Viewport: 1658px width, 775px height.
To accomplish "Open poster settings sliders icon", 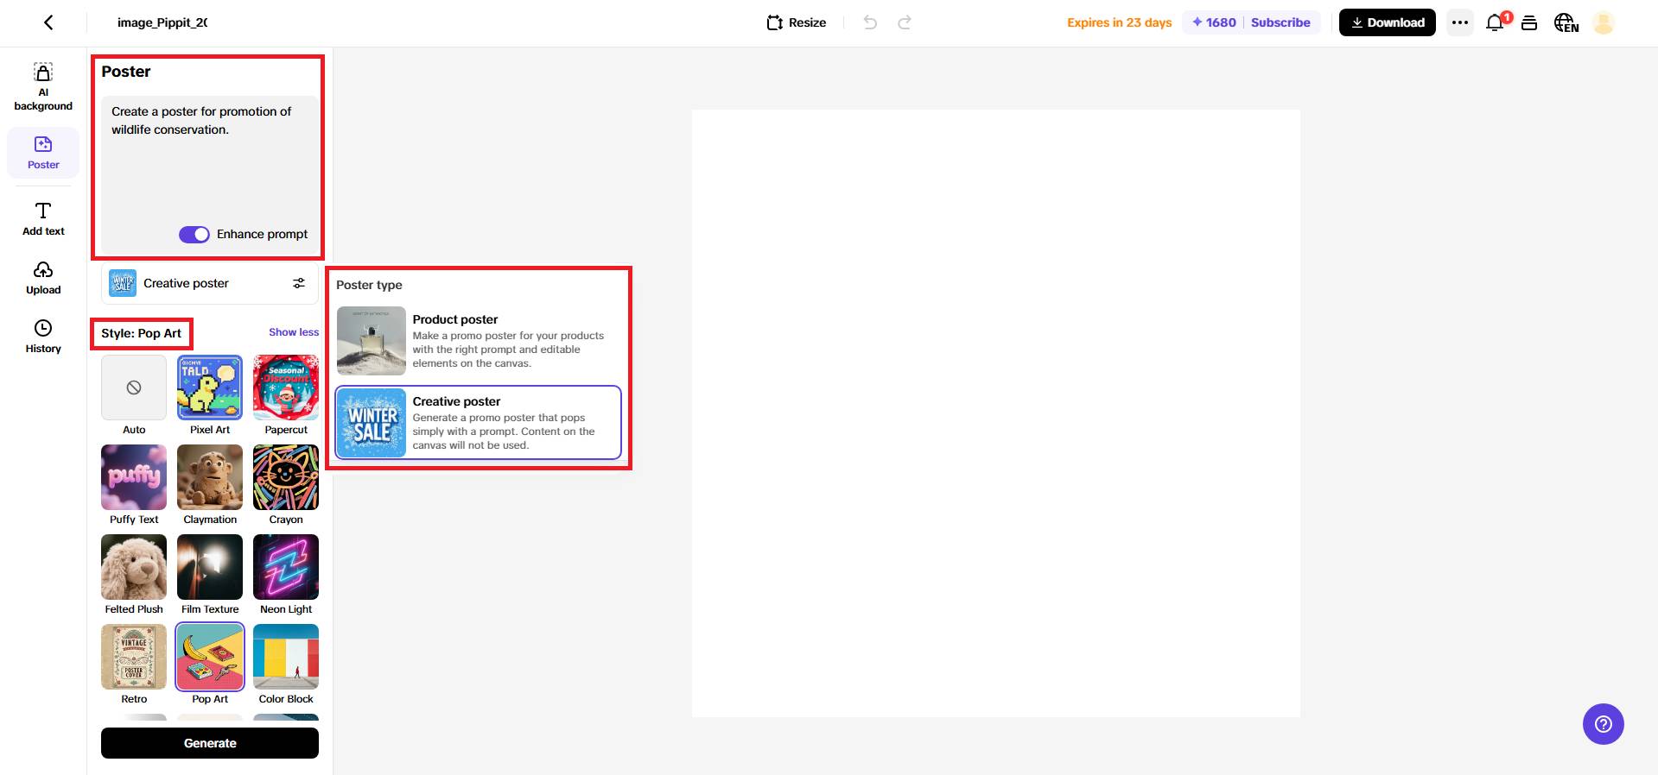I will point(299,283).
